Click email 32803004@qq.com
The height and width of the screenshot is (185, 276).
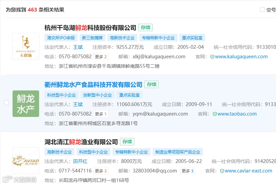point(155,171)
